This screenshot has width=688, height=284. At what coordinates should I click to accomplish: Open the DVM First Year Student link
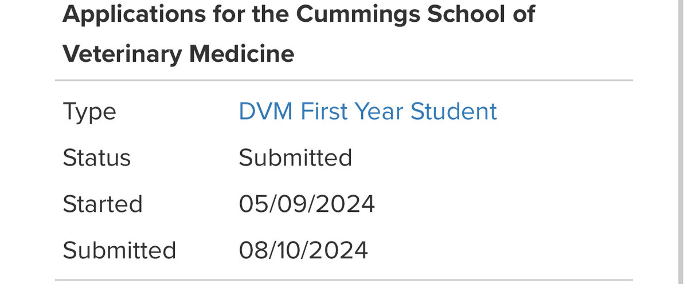tap(368, 111)
